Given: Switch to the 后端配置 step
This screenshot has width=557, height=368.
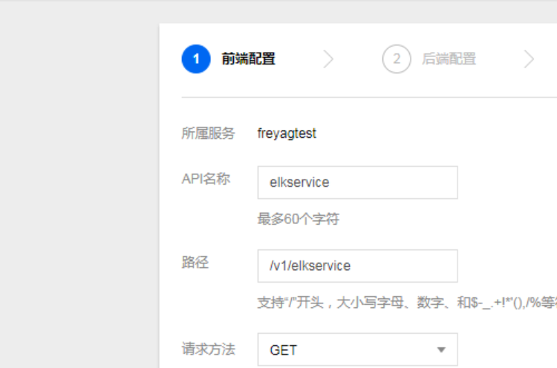Looking at the screenshot, I should point(449,59).
